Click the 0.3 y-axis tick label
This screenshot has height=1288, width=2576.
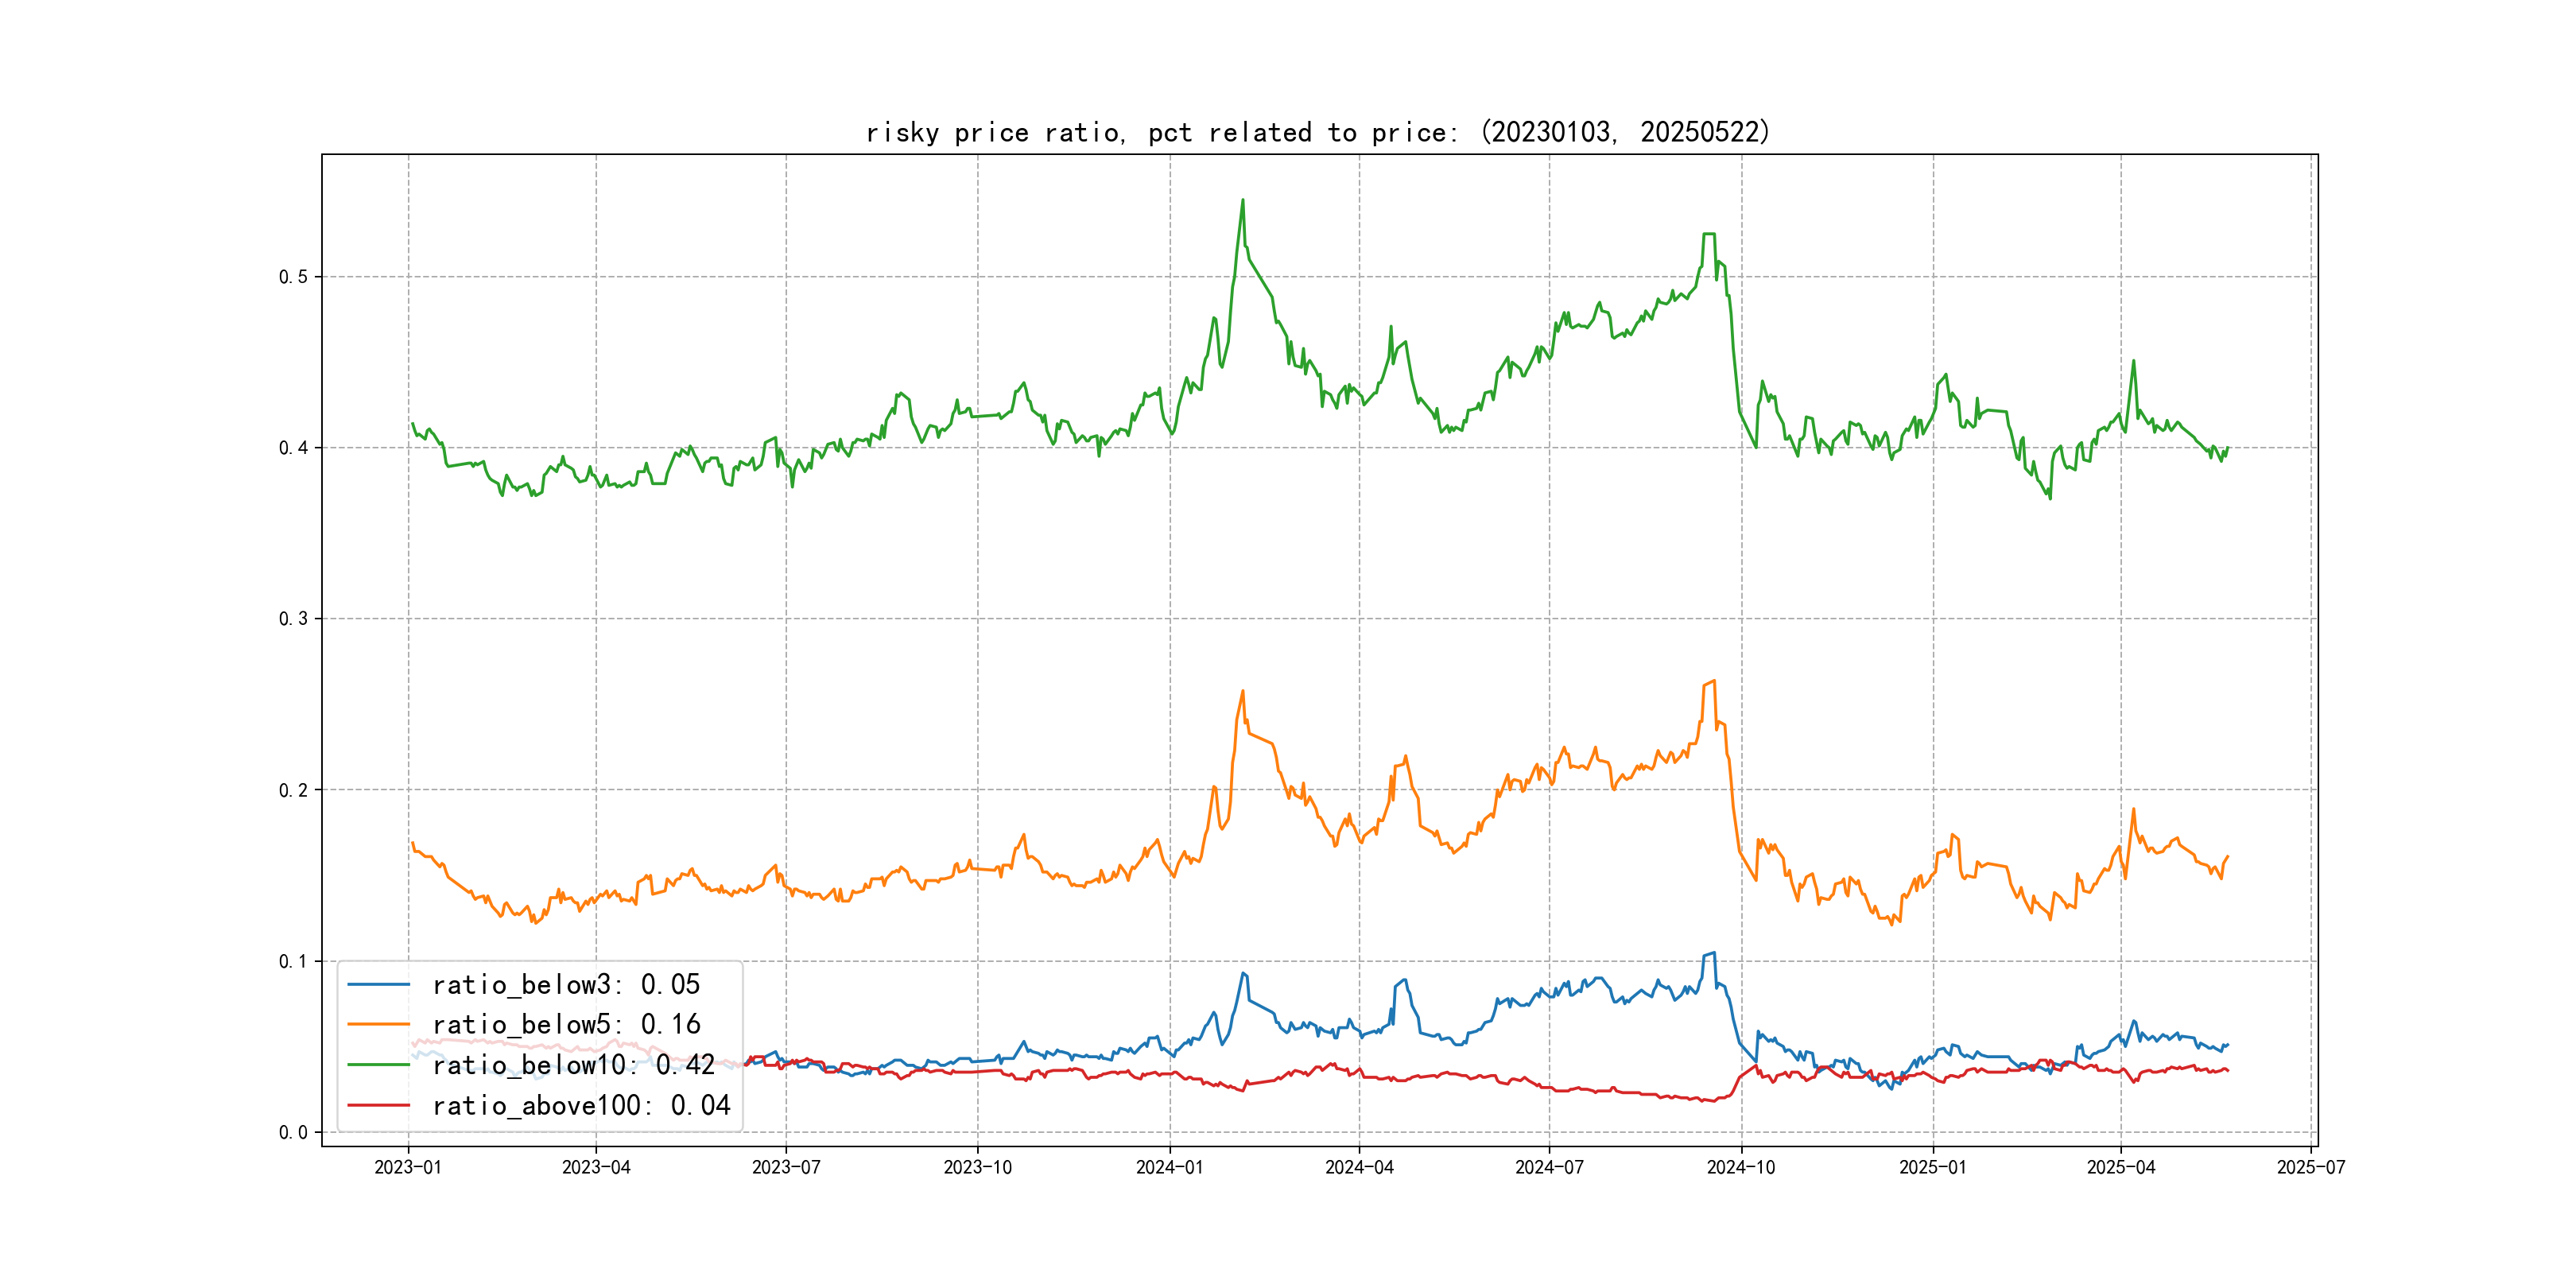[x=293, y=619]
